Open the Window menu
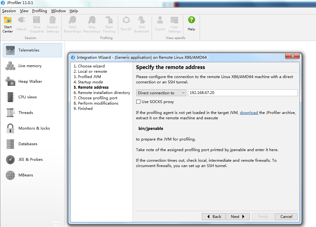Viewport: 316px width, 227px height. [x=58, y=11]
